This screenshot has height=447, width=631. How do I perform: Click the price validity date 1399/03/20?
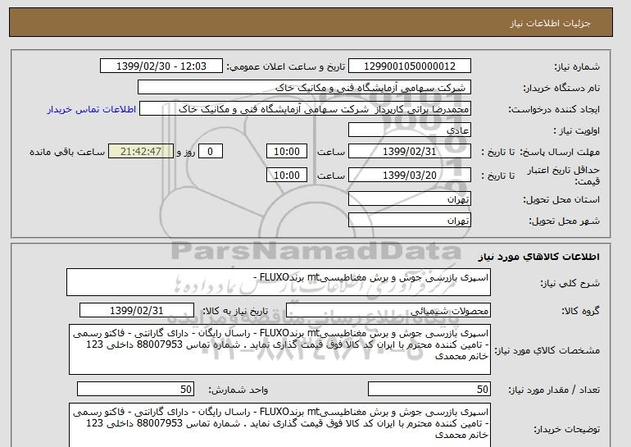pos(410,175)
